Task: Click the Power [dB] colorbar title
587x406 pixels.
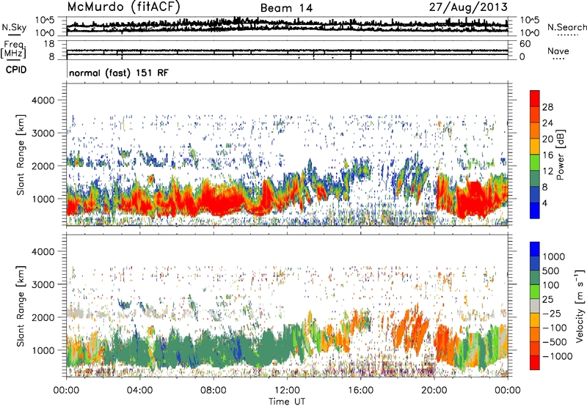Action: pos(560,155)
